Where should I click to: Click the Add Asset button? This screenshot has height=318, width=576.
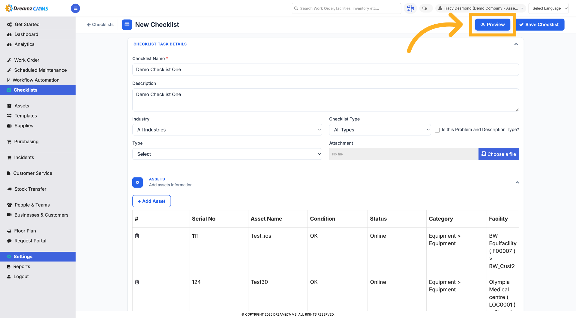[x=151, y=201]
